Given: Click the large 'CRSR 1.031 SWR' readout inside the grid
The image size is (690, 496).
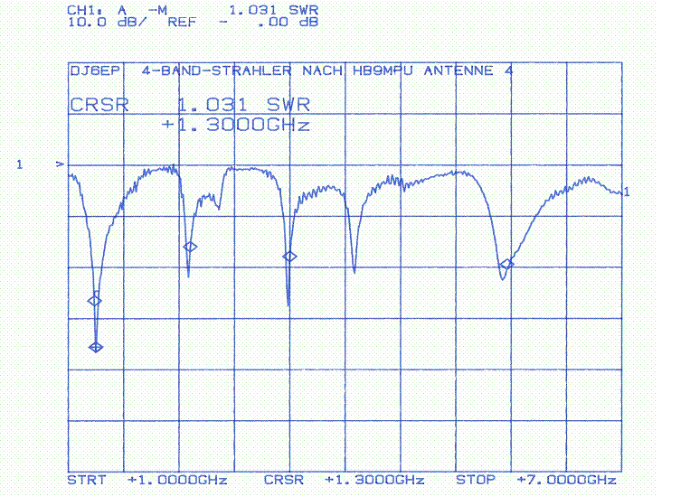Looking at the screenshot, I should point(190,105).
